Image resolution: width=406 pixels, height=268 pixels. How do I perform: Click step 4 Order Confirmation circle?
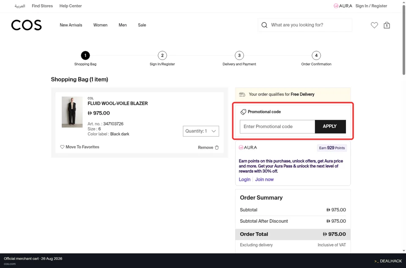point(316,55)
